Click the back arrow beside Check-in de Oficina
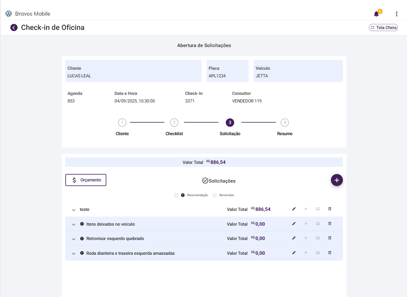407x297 pixels. click(x=14, y=28)
